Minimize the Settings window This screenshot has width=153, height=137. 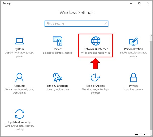tap(131, 3)
